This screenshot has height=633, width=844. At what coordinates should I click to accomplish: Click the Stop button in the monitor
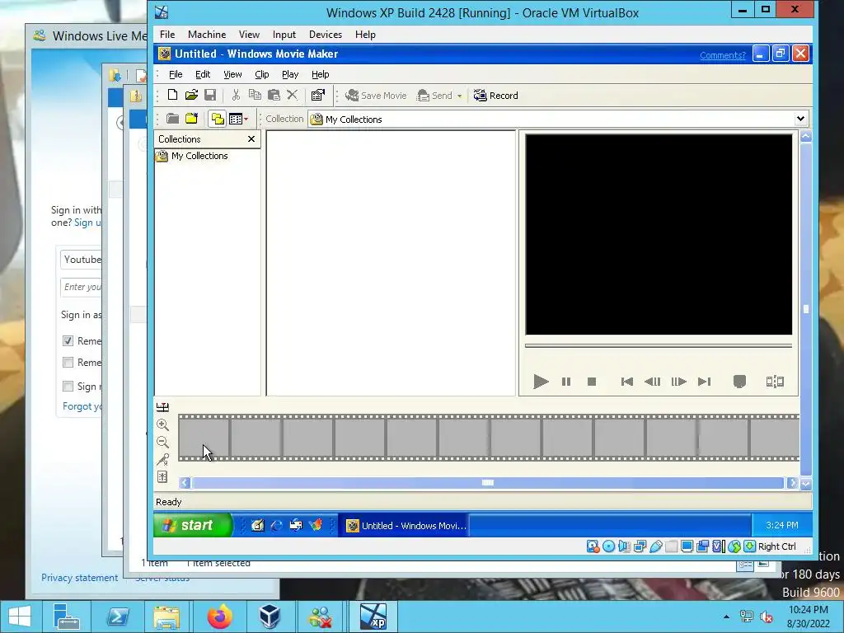(x=592, y=382)
